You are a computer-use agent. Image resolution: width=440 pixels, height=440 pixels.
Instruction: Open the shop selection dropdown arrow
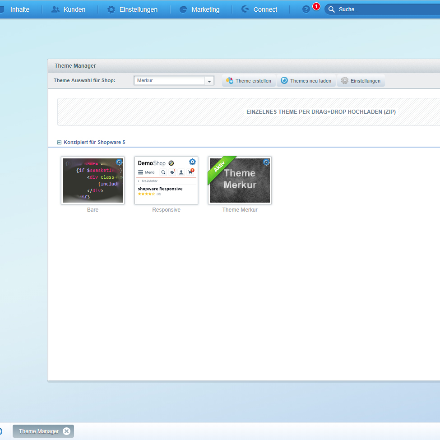[x=209, y=81]
